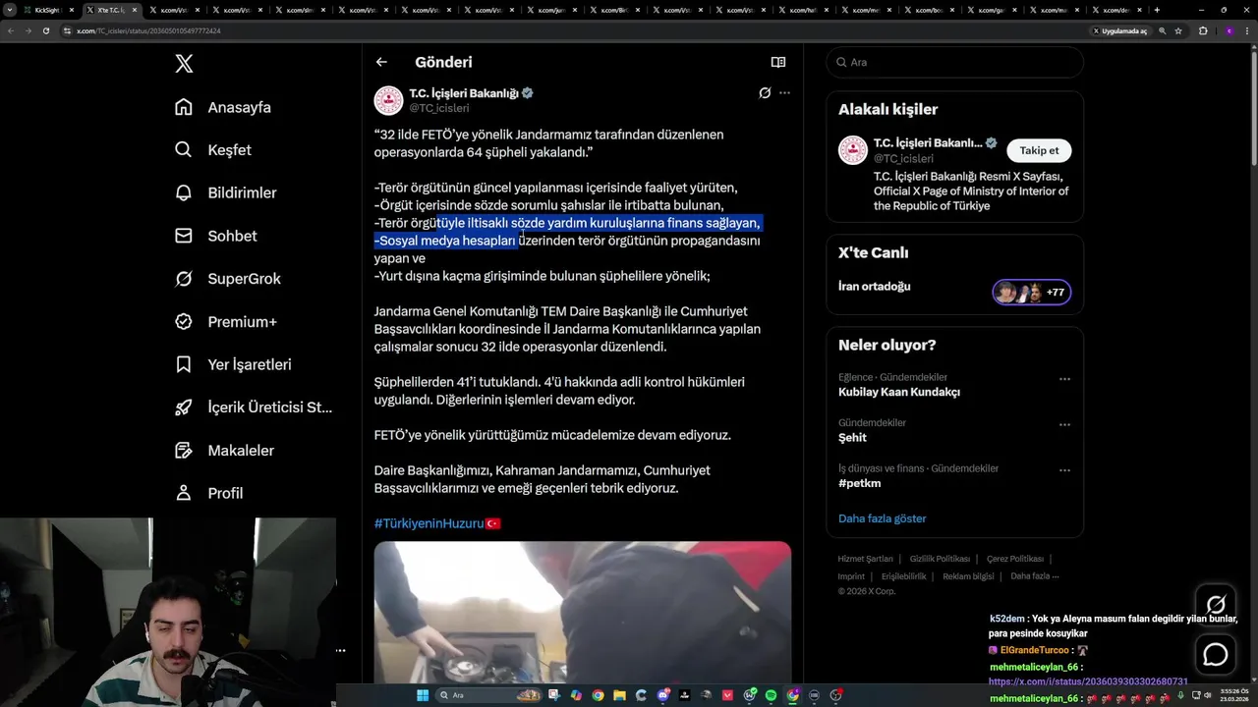Open webcam overlay three-dot menu

pos(340,650)
